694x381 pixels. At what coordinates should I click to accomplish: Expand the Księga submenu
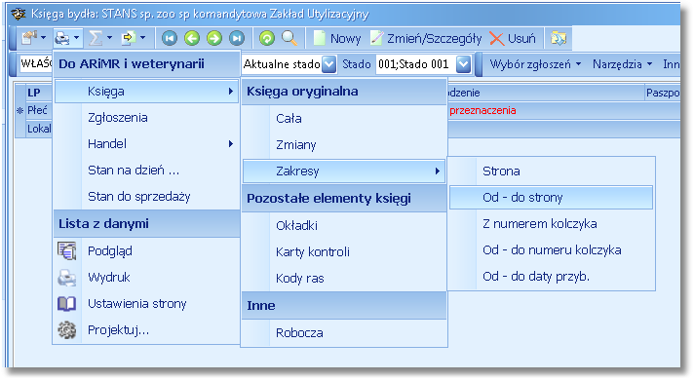146,92
